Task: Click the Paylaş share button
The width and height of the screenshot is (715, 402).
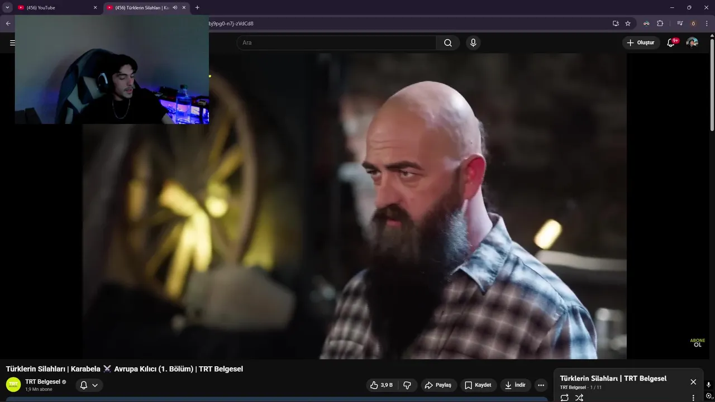Action: coord(438,385)
